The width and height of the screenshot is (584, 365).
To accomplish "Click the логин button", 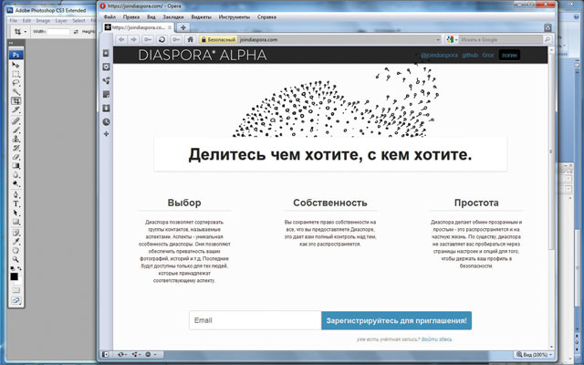I will point(509,55).
